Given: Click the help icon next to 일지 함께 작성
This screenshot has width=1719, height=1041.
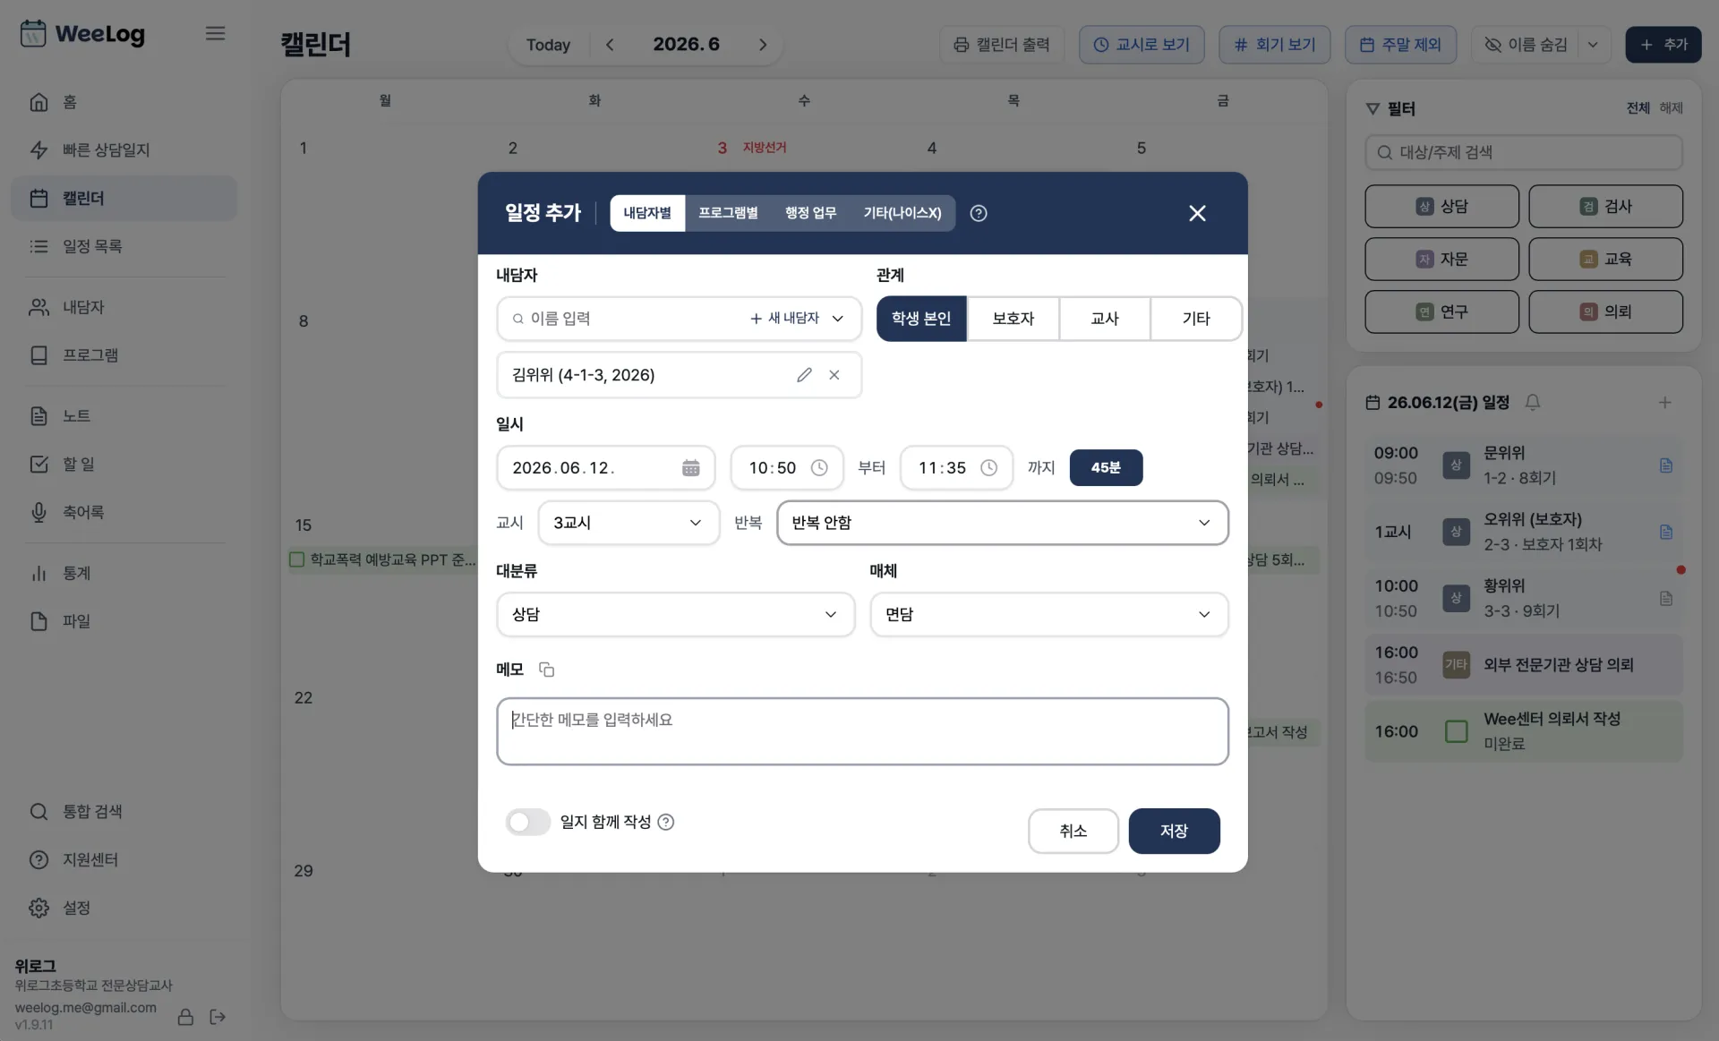Looking at the screenshot, I should click(666, 822).
